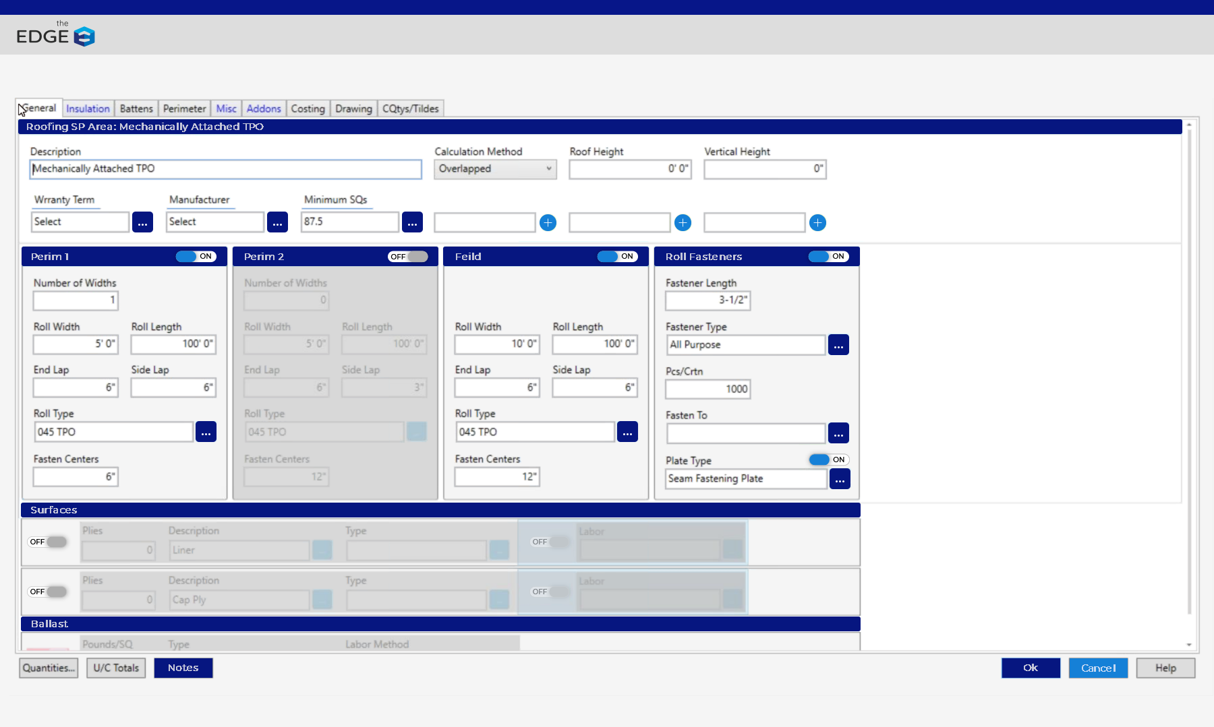Switch to the Insulation tab
Image resolution: width=1214 pixels, height=727 pixels.
point(88,108)
